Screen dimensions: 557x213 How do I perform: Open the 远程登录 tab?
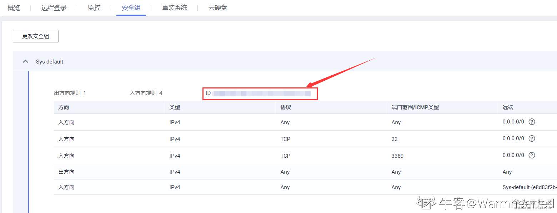[x=54, y=8]
